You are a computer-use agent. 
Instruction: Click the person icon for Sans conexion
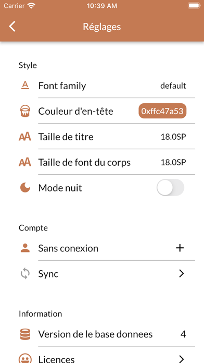25,248
